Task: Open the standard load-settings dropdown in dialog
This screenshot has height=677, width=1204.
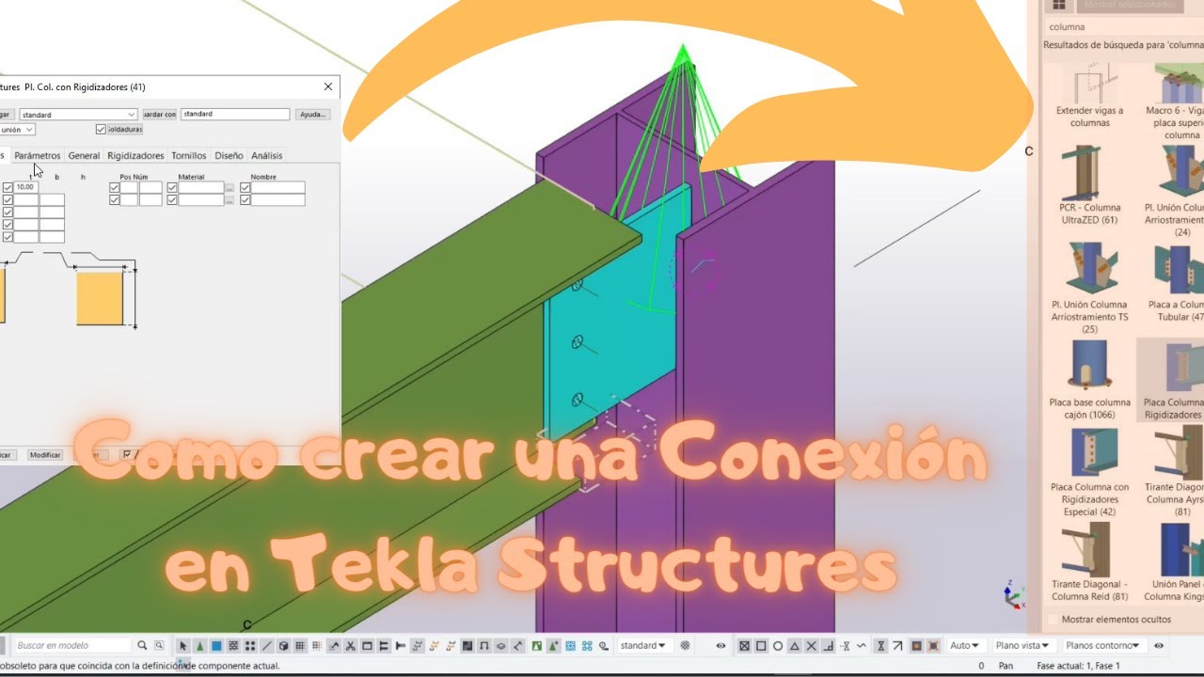Action: point(79,115)
